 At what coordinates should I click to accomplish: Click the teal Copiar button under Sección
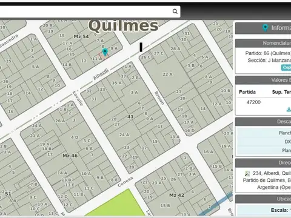coord(286,67)
